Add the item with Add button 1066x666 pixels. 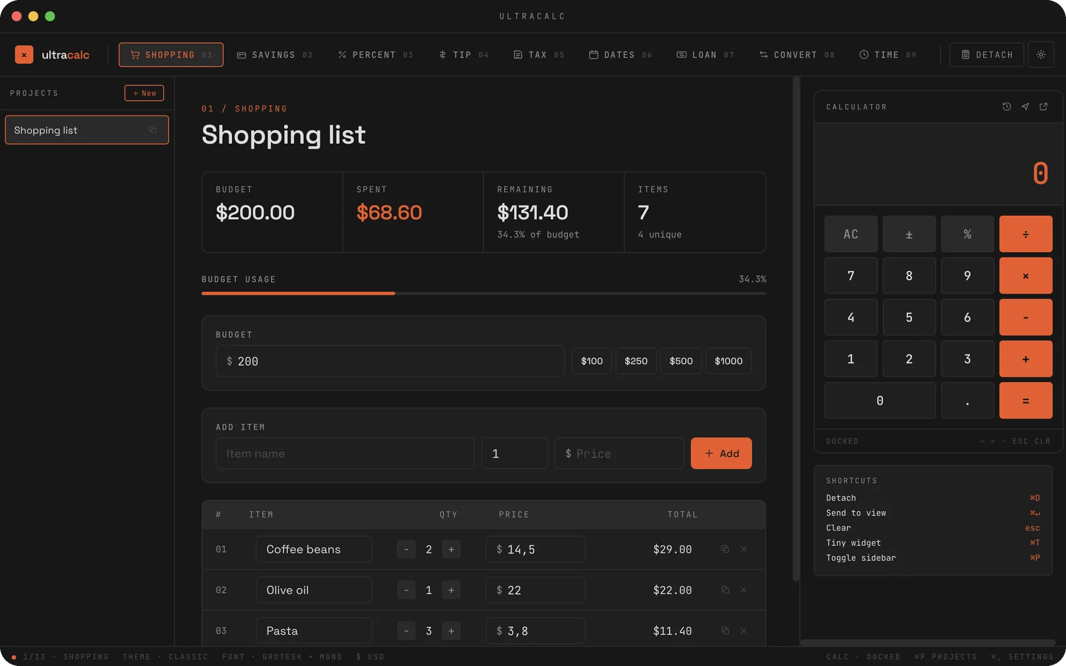point(721,453)
